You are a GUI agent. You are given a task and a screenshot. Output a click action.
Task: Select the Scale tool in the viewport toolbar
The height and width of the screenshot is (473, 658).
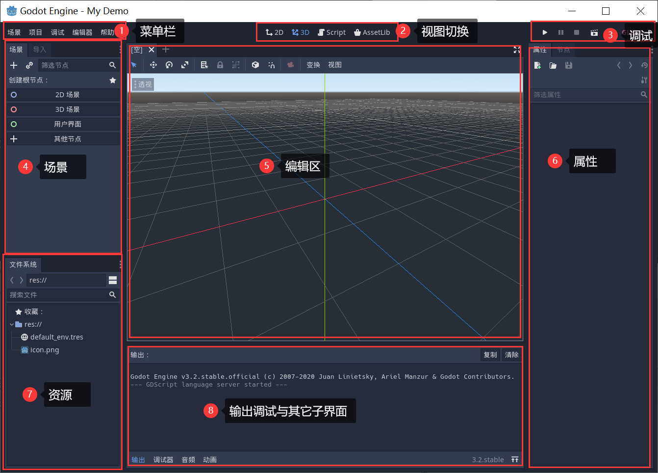(185, 64)
